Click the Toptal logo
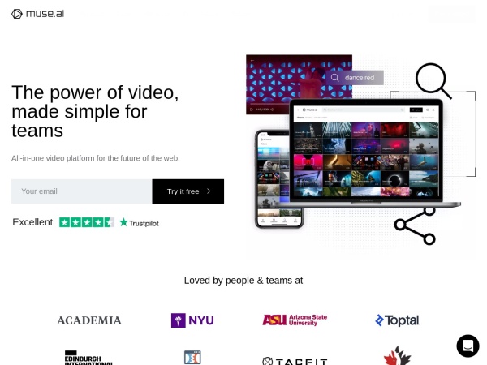The image size is (487, 365). tap(398, 320)
